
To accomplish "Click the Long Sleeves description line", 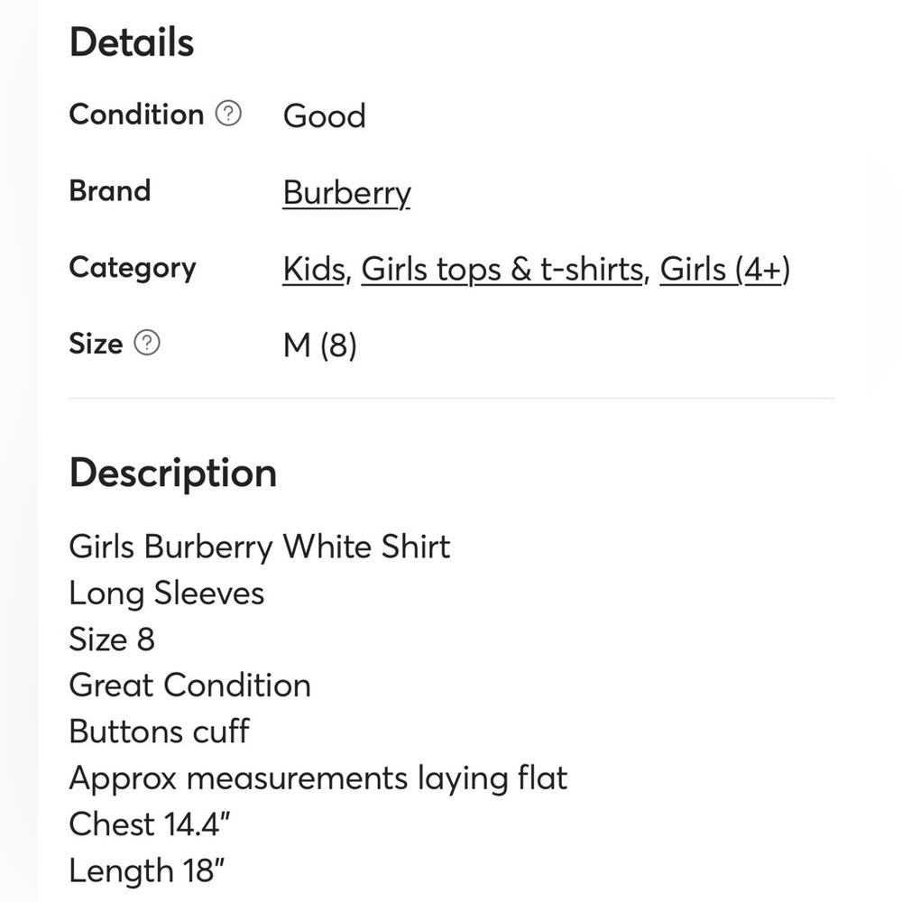I will tap(167, 594).
